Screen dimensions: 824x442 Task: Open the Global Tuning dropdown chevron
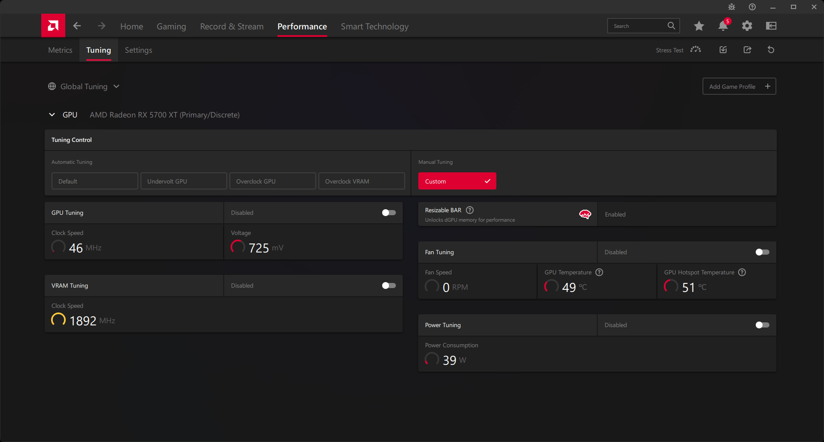pos(116,86)
